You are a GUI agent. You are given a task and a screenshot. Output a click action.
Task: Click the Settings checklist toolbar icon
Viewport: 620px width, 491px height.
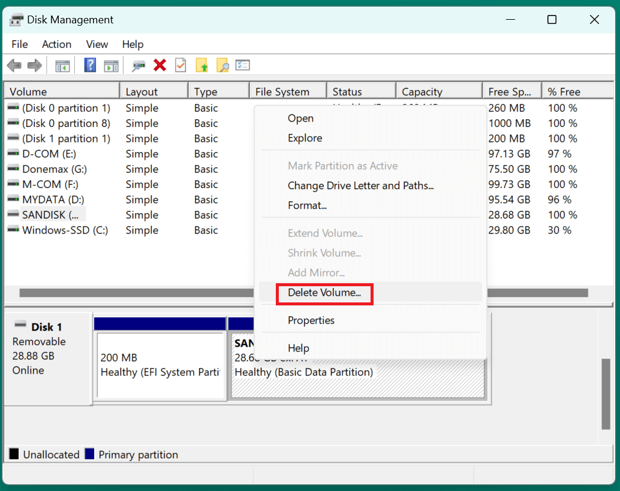coord(243,65)
